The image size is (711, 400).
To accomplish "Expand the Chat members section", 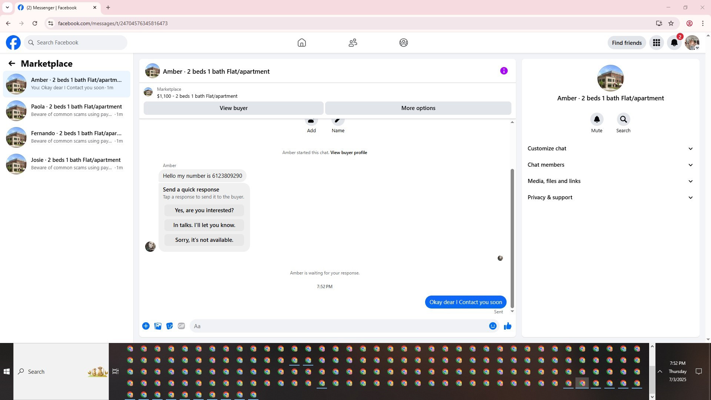I will coord(610,165).
